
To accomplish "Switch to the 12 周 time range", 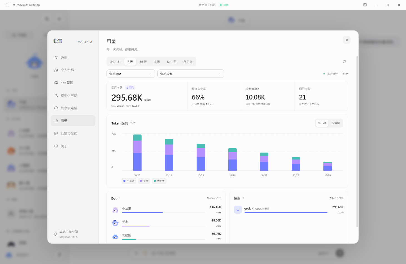I will coord(157,62).
